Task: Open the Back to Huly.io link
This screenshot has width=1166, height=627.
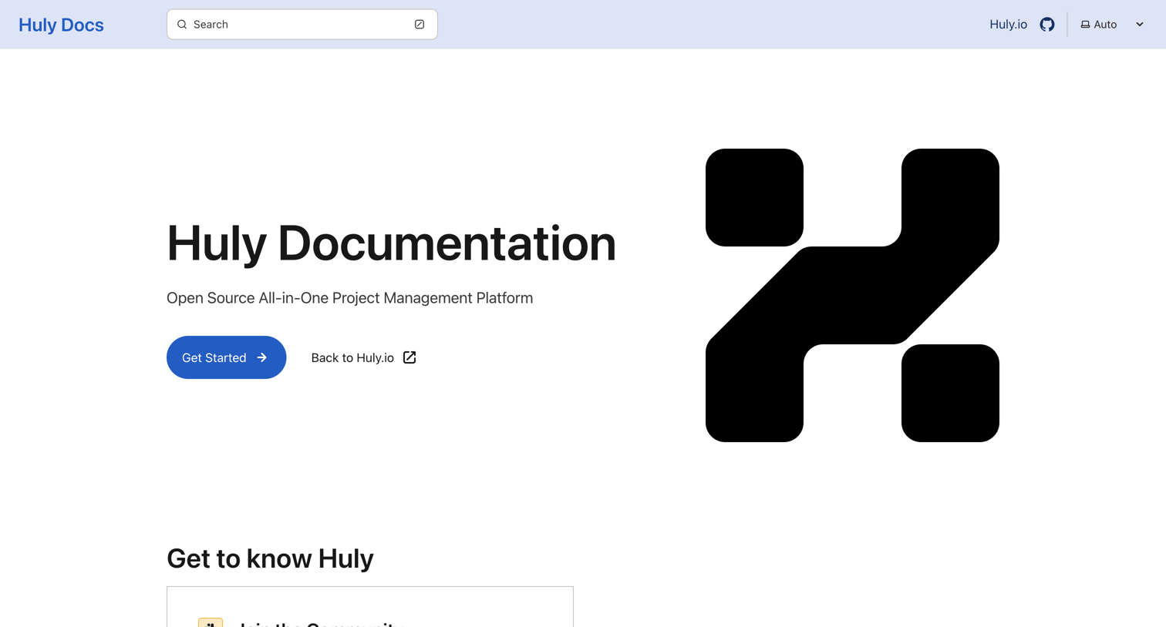Action: point(363,357)
